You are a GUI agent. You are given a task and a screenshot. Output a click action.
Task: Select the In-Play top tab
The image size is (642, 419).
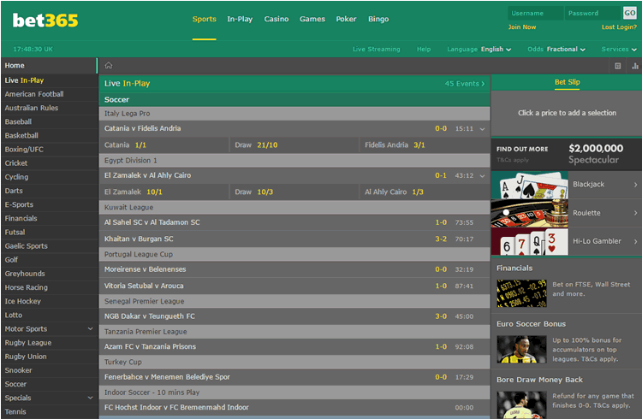[x=240, y=19]
